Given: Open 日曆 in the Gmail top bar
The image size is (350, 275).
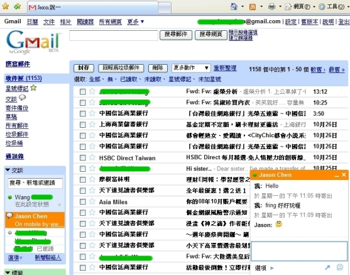Looking at the screenshot, I should pos(33,21).
